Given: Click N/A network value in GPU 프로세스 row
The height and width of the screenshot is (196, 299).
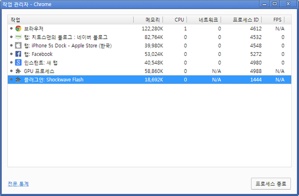Looking at the screenshot, I should [216, 71].
